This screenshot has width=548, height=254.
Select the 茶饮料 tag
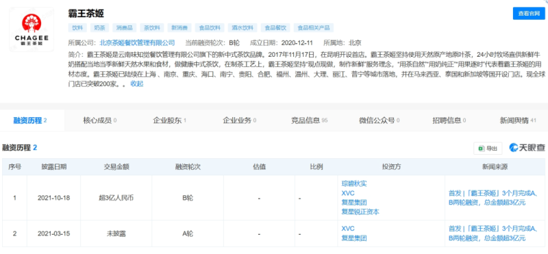(152, 27)
